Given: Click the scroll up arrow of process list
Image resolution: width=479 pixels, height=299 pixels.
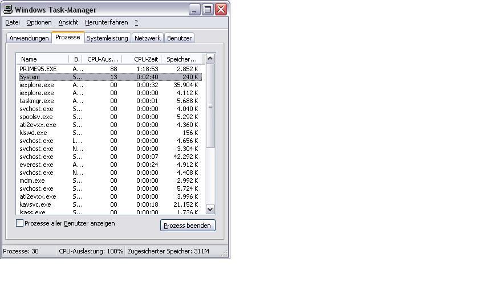Looking at the screenshot, I should click(210, 58).
